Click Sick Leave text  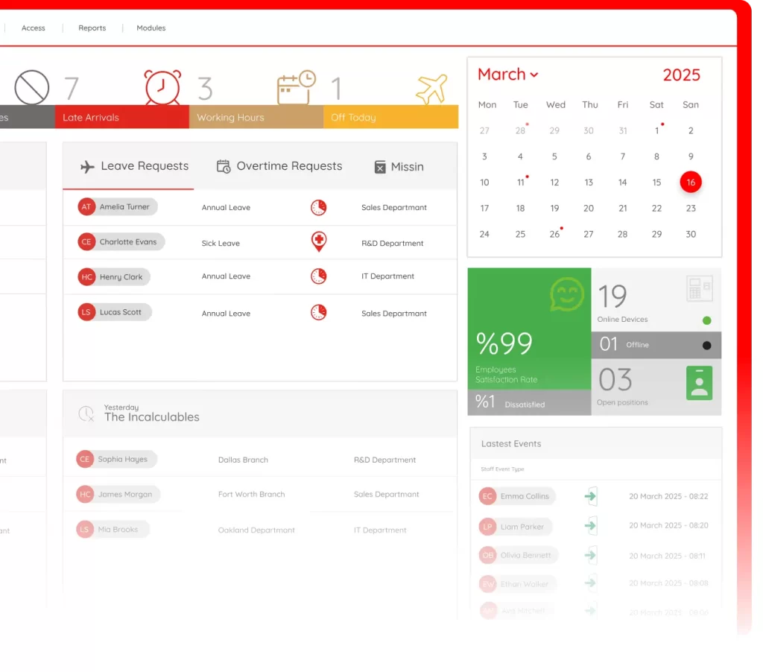[221, 244]
